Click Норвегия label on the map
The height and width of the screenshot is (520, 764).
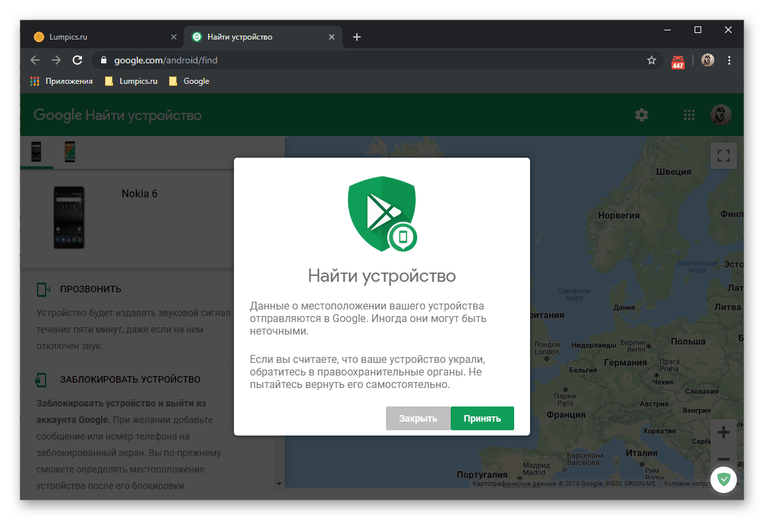coord(619,215)
